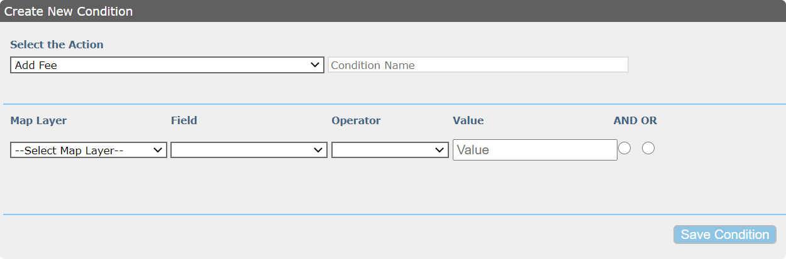Click the Select the Action label
Viewport: 786px width, 259px height.
pyautogui.click(x=57, y=45)
